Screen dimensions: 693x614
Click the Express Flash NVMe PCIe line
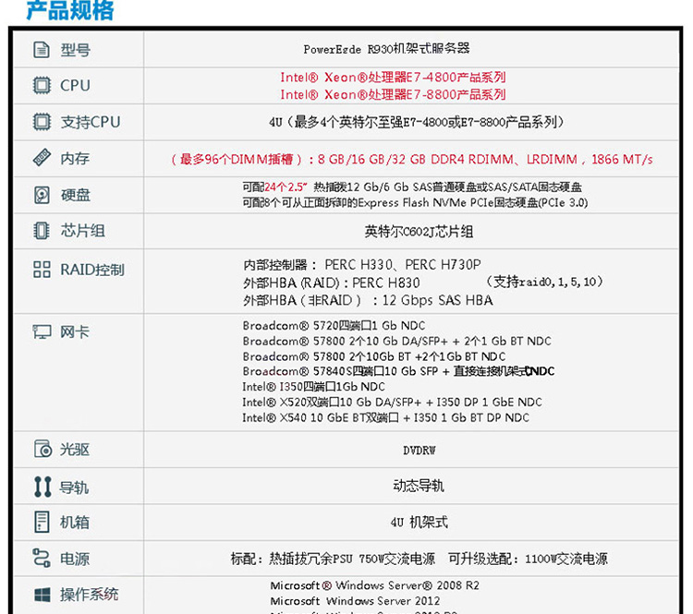(415, 203)
